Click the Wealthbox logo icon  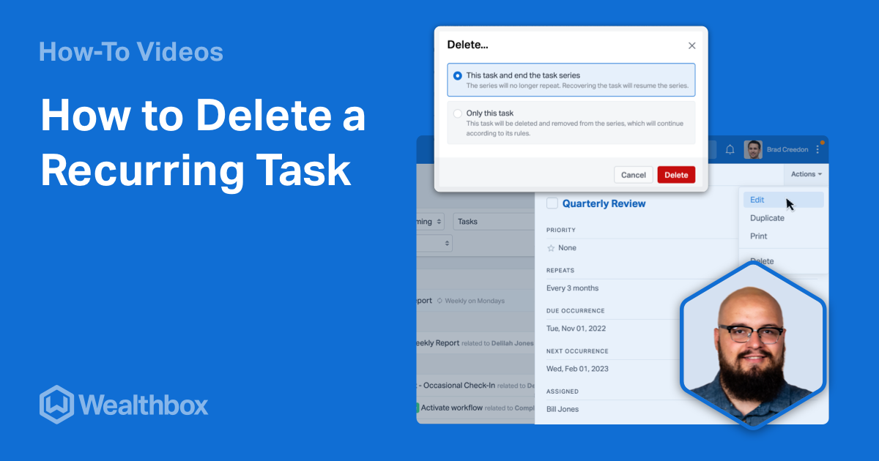56,405
